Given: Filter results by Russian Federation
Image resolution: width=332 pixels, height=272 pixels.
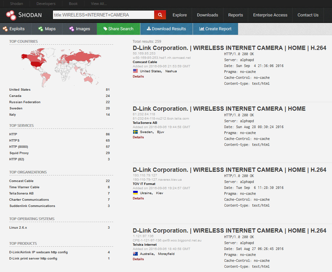Looking at the screenshot, I should point(25,102).
